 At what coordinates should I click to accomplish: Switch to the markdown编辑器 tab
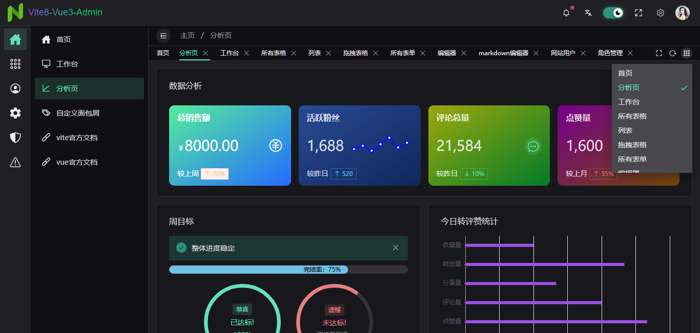click(x=503, y=53)
